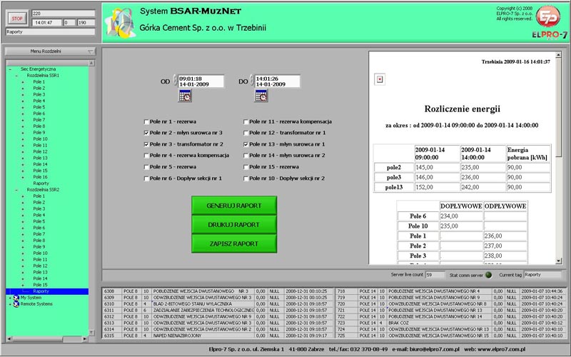Open calendar picker under DO date field
Screen dimensions: 571x357
(x=261, y=96)
